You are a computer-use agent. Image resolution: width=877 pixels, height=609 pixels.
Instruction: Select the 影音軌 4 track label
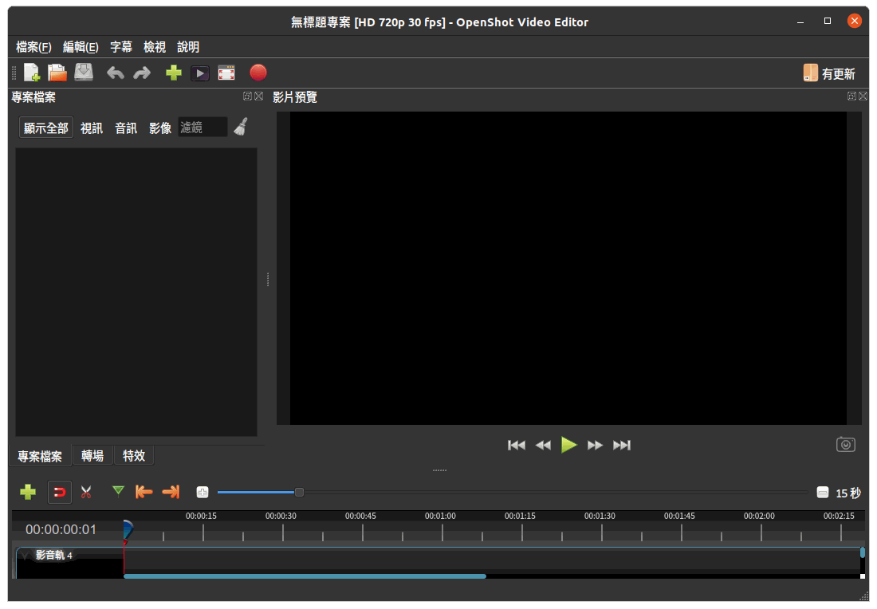[53, 556]
